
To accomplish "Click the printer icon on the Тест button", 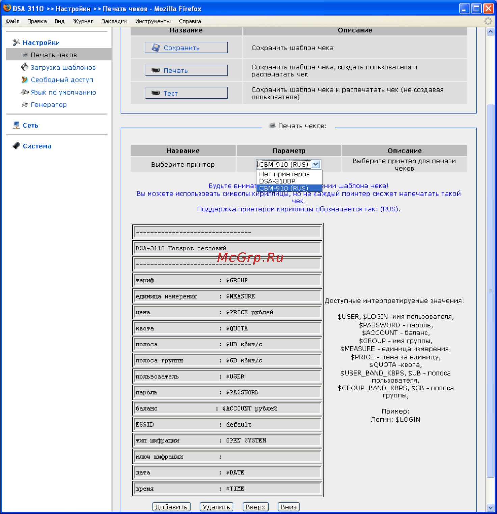I will coord(156,93).
